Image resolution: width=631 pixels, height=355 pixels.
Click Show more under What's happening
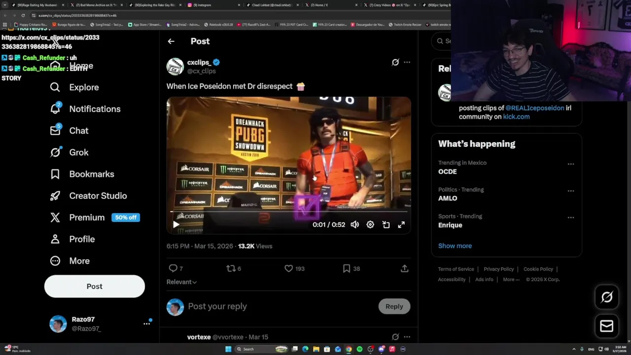[455, 246]
